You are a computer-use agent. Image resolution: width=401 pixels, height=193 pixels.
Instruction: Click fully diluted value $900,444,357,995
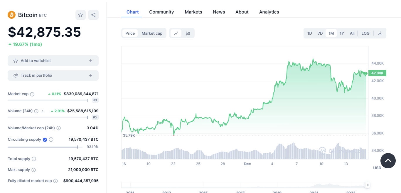pyautogui.click(x=81, y=181)
